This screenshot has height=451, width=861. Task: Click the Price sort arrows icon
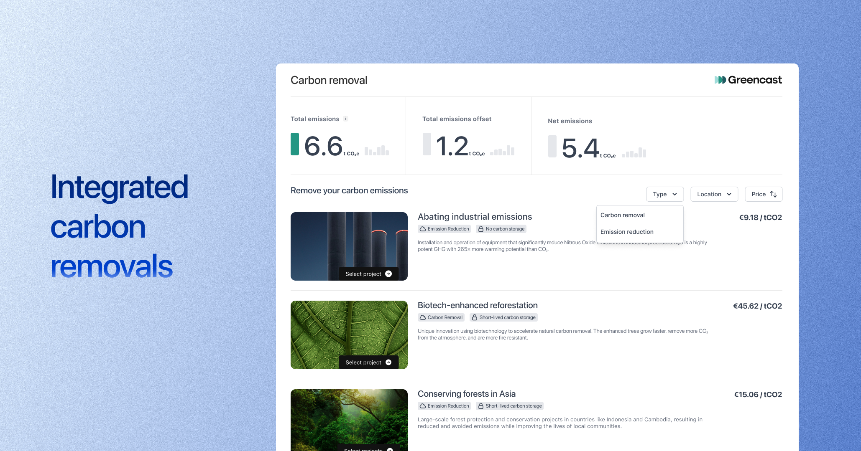coord(774,194)
